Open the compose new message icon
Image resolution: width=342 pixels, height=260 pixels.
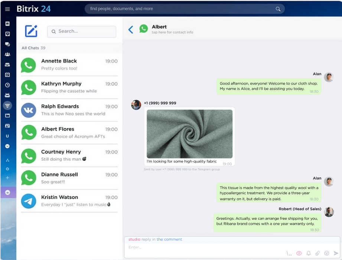31,31
